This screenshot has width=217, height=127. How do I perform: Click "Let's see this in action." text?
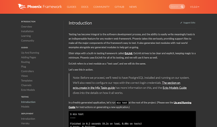pos(81,70)
